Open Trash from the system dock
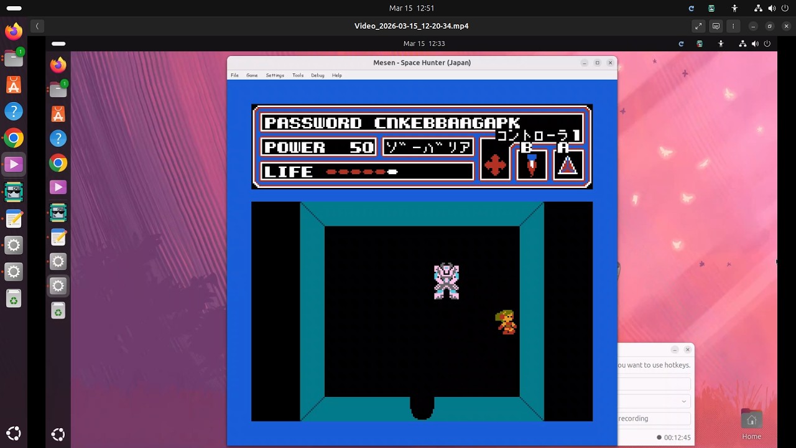796x448 pixels. coord(14,299)
